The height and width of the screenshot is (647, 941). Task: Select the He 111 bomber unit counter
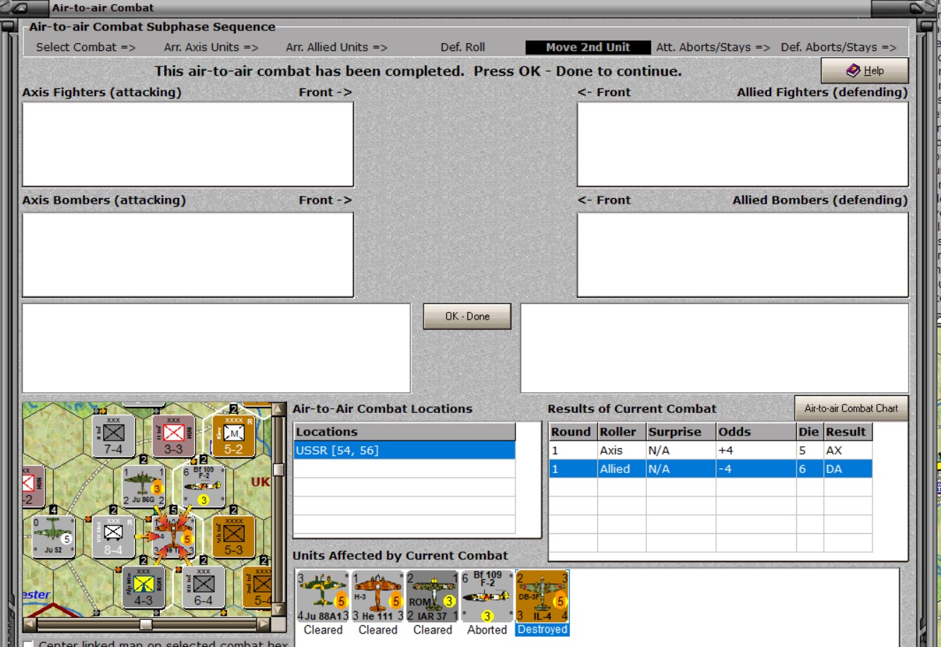coord(378,597)
